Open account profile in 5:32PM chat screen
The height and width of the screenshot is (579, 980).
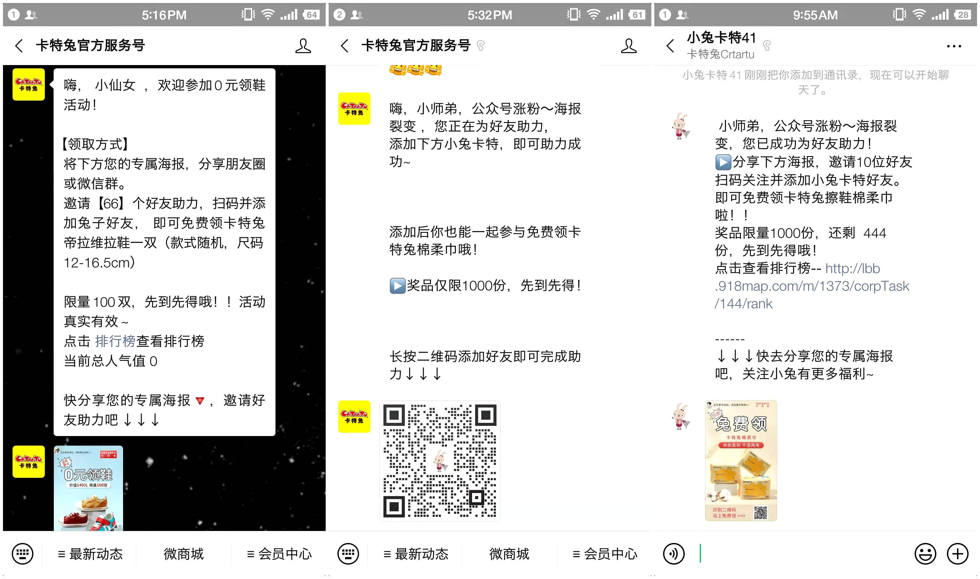click(629, 46)
